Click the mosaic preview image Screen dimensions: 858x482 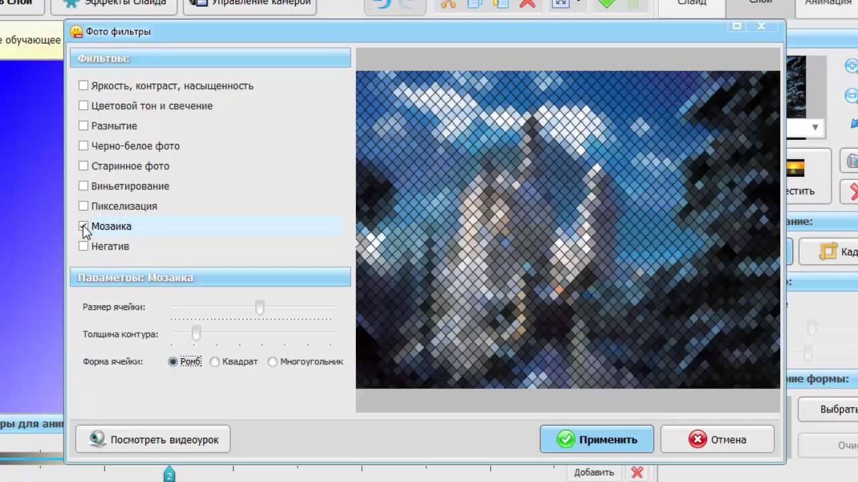pos(568,230)
